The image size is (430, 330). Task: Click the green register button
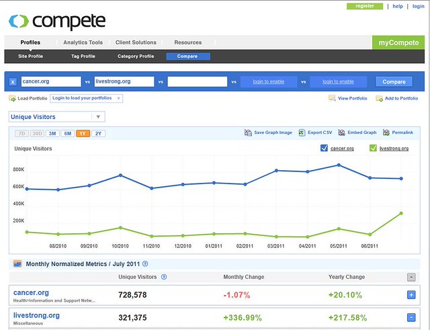365,6
